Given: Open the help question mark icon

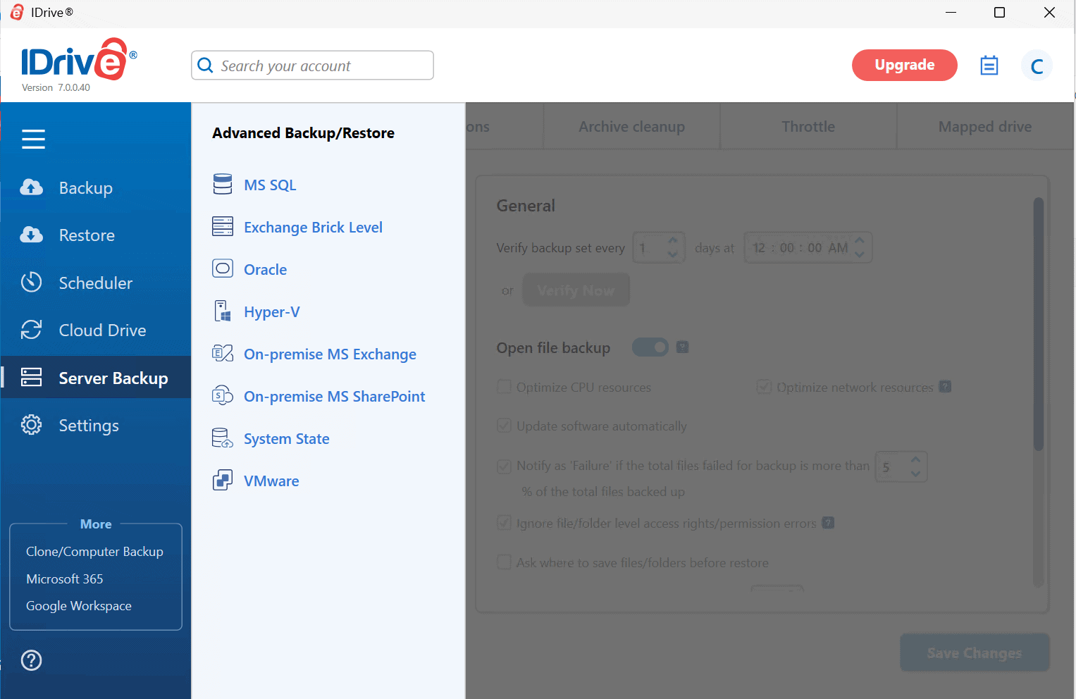Looking at the screenshot, I should (x=31, y=660).
